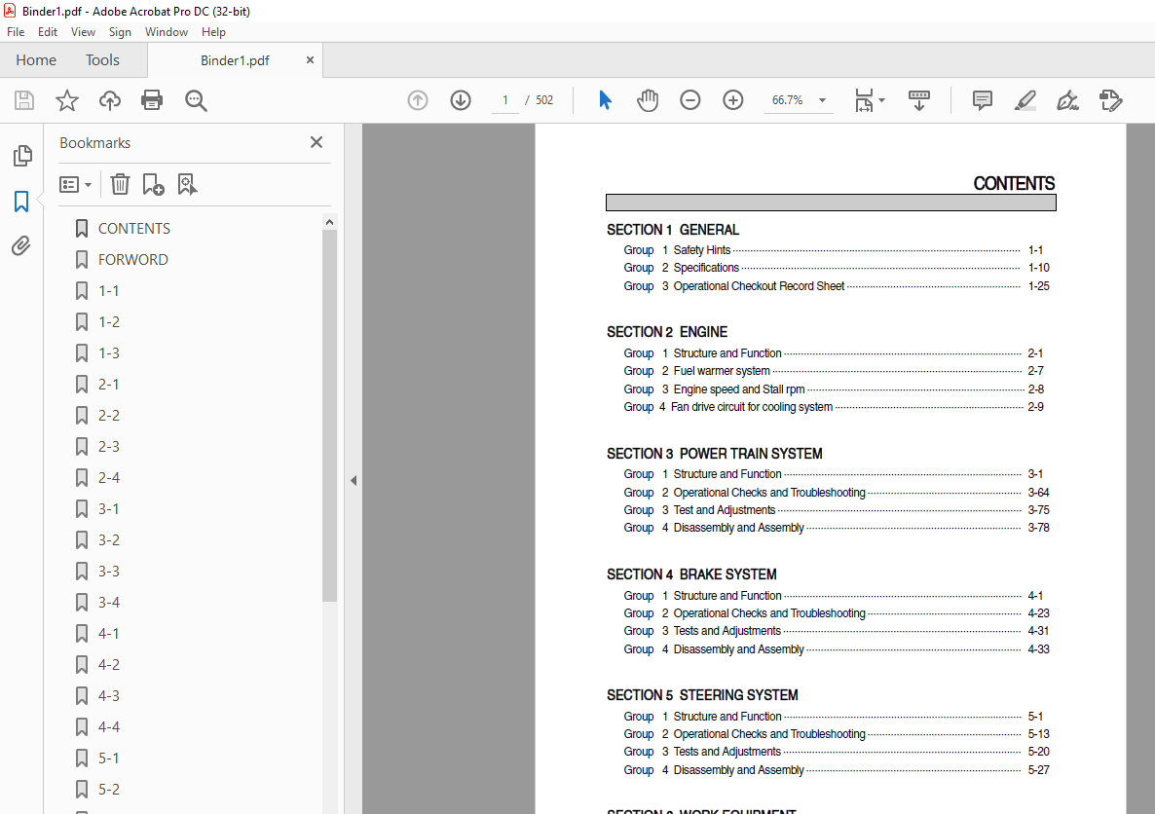This screenshot has width=1155, height=814.
Task: Open the Attachments paperclip panel
Action: pos(21,245)
